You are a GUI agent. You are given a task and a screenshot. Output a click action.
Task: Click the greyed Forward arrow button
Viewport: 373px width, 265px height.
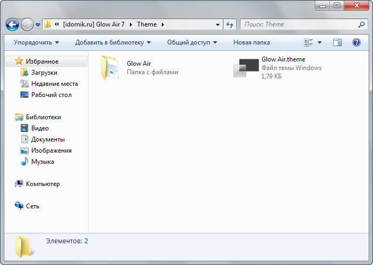[27, 24]
